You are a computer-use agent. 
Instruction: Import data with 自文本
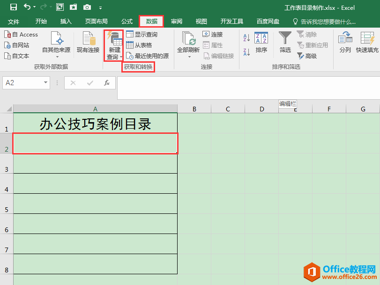tap(17, 56)
